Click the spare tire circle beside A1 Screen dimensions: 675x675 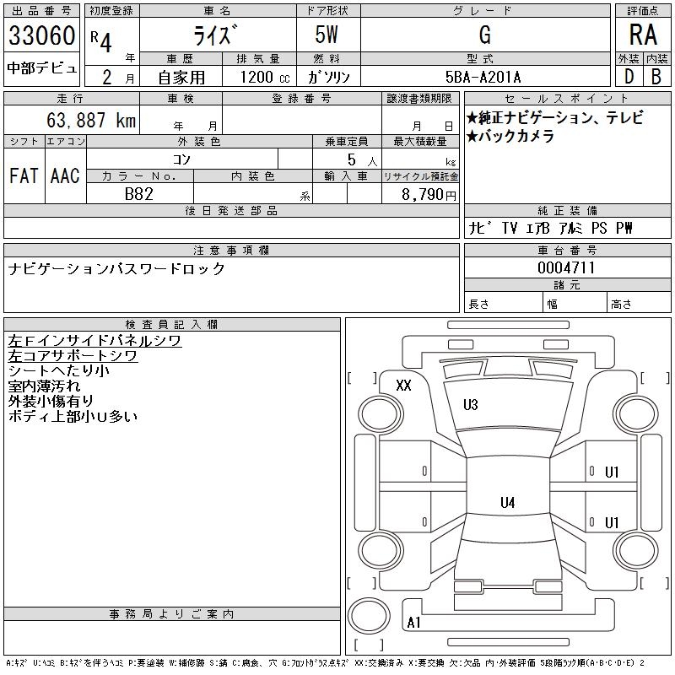(x=369, y=616)
